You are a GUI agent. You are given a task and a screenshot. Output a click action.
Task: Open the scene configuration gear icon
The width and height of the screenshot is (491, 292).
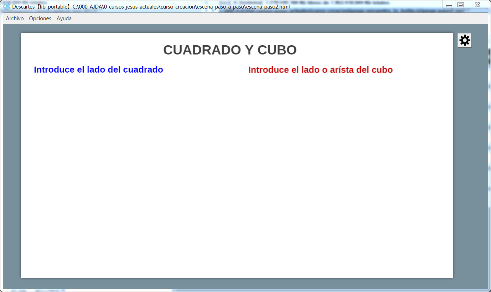465,41
